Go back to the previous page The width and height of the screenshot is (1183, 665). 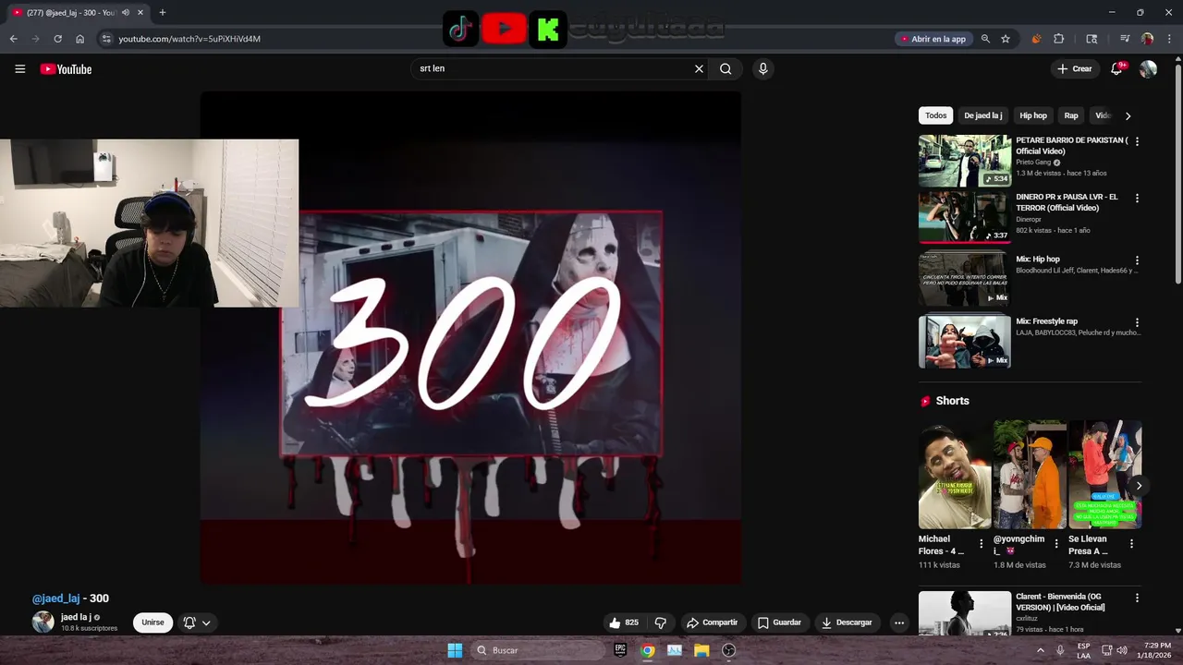coord(13,39)
